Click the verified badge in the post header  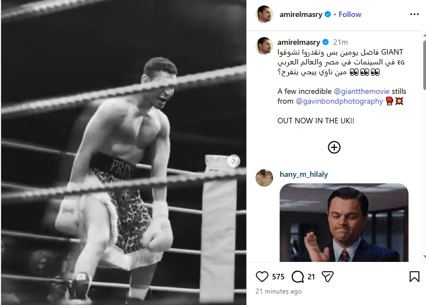click(x=328, y=15)
